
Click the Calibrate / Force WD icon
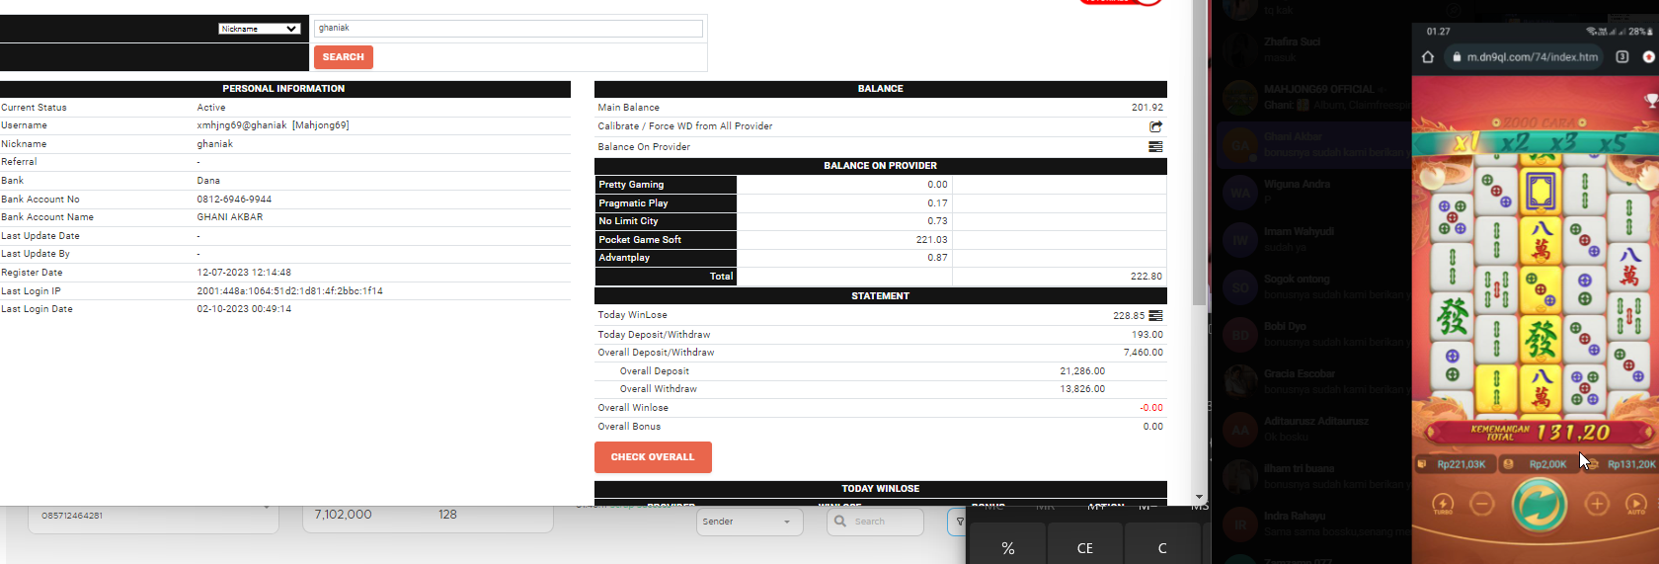(1155, 126)
